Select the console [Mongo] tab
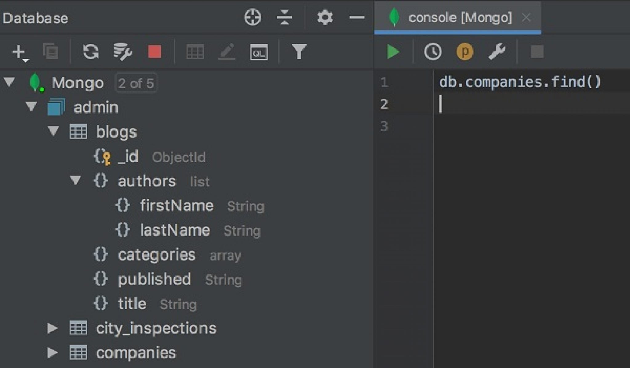 coord(460,17)
